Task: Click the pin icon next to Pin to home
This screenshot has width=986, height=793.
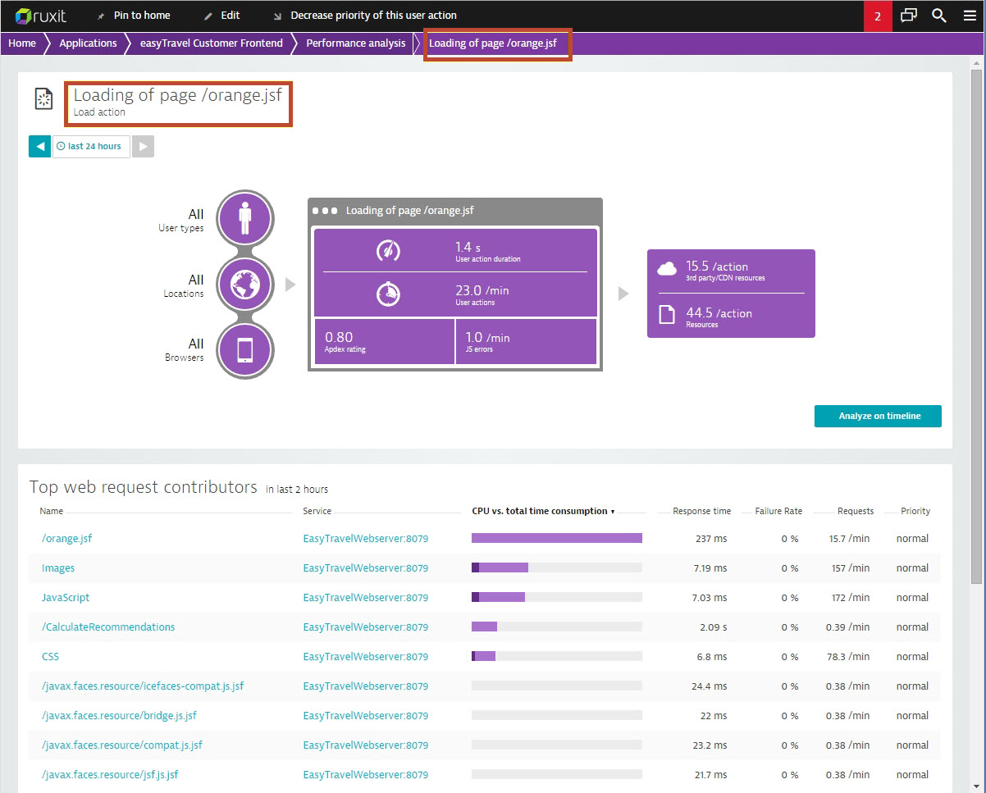Action: pyautogui.click(x=101, y=16)
